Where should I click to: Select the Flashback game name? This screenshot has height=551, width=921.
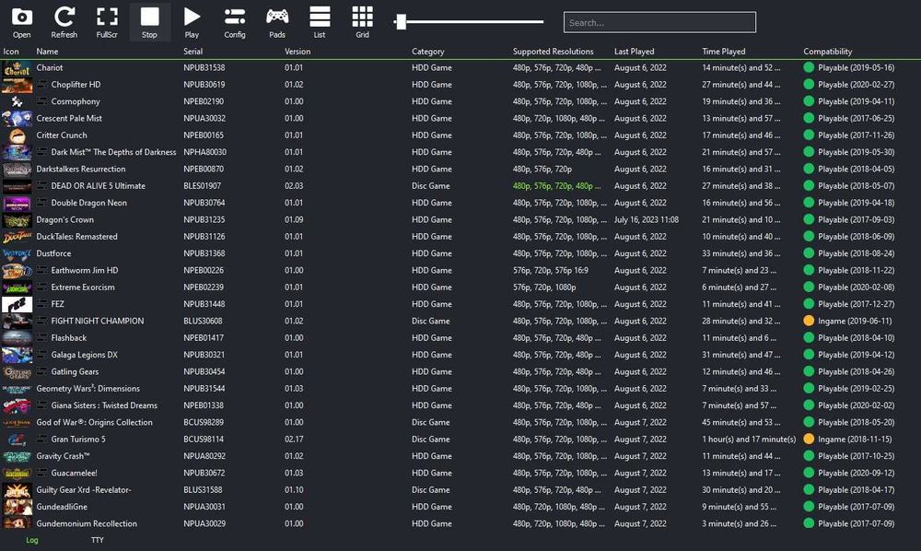coord(69,338)
